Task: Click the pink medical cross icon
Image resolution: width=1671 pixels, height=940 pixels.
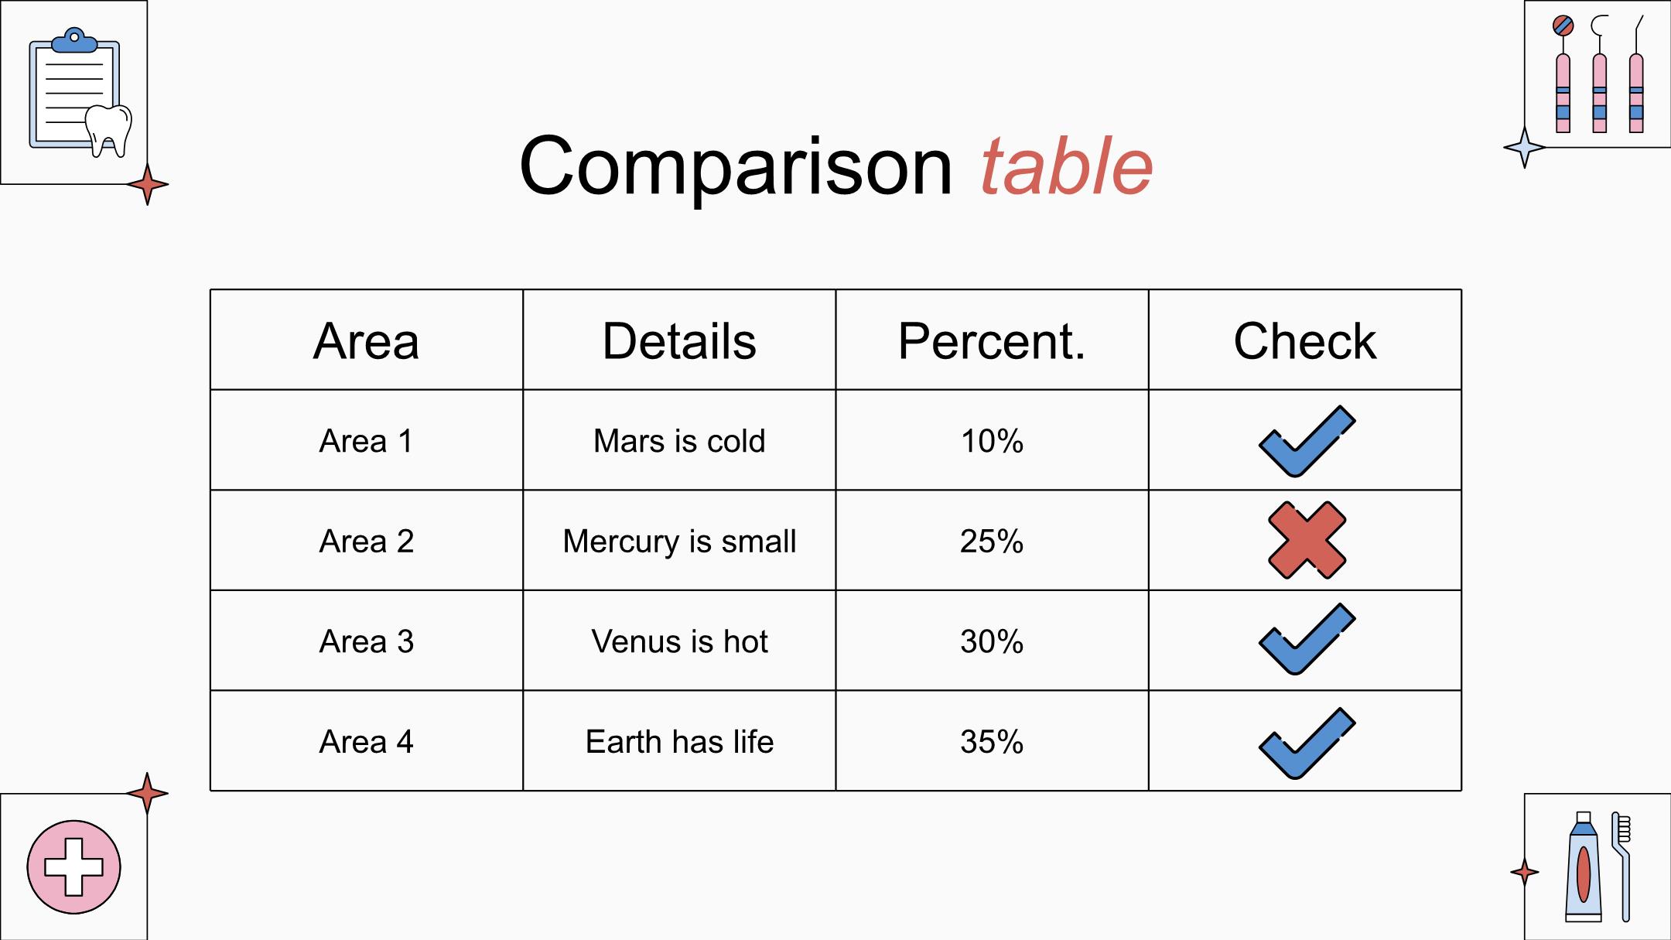Action: pyautogui.click(x=73, y=867)
